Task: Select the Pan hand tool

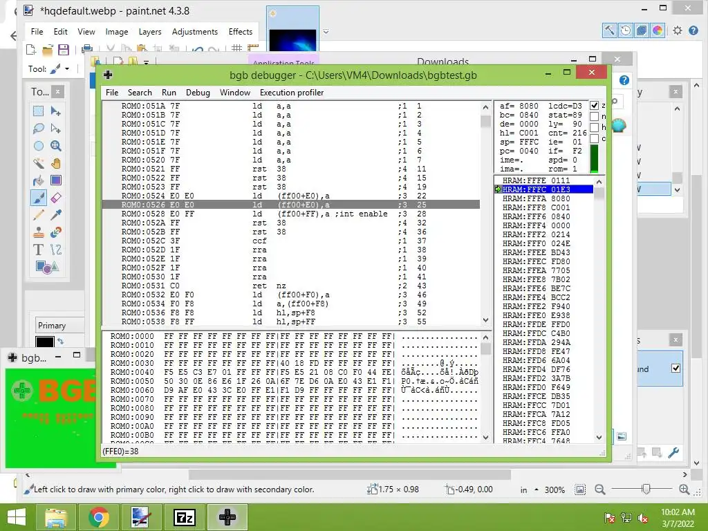Action: click(55, 163)
